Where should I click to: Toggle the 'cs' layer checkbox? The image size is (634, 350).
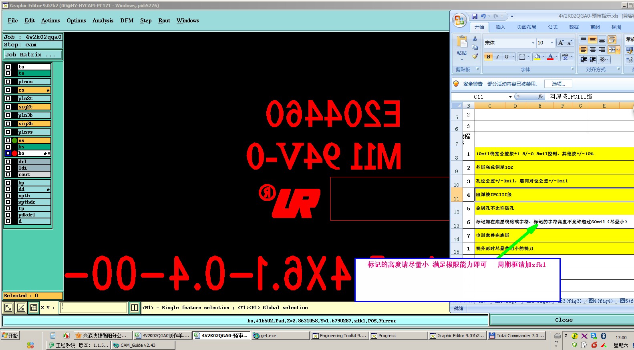click(x=8, y=90)
